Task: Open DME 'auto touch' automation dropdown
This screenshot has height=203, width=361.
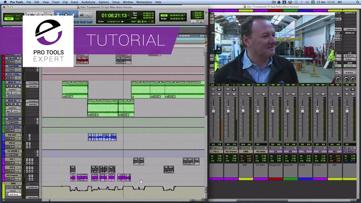Action: pos(15,194)
